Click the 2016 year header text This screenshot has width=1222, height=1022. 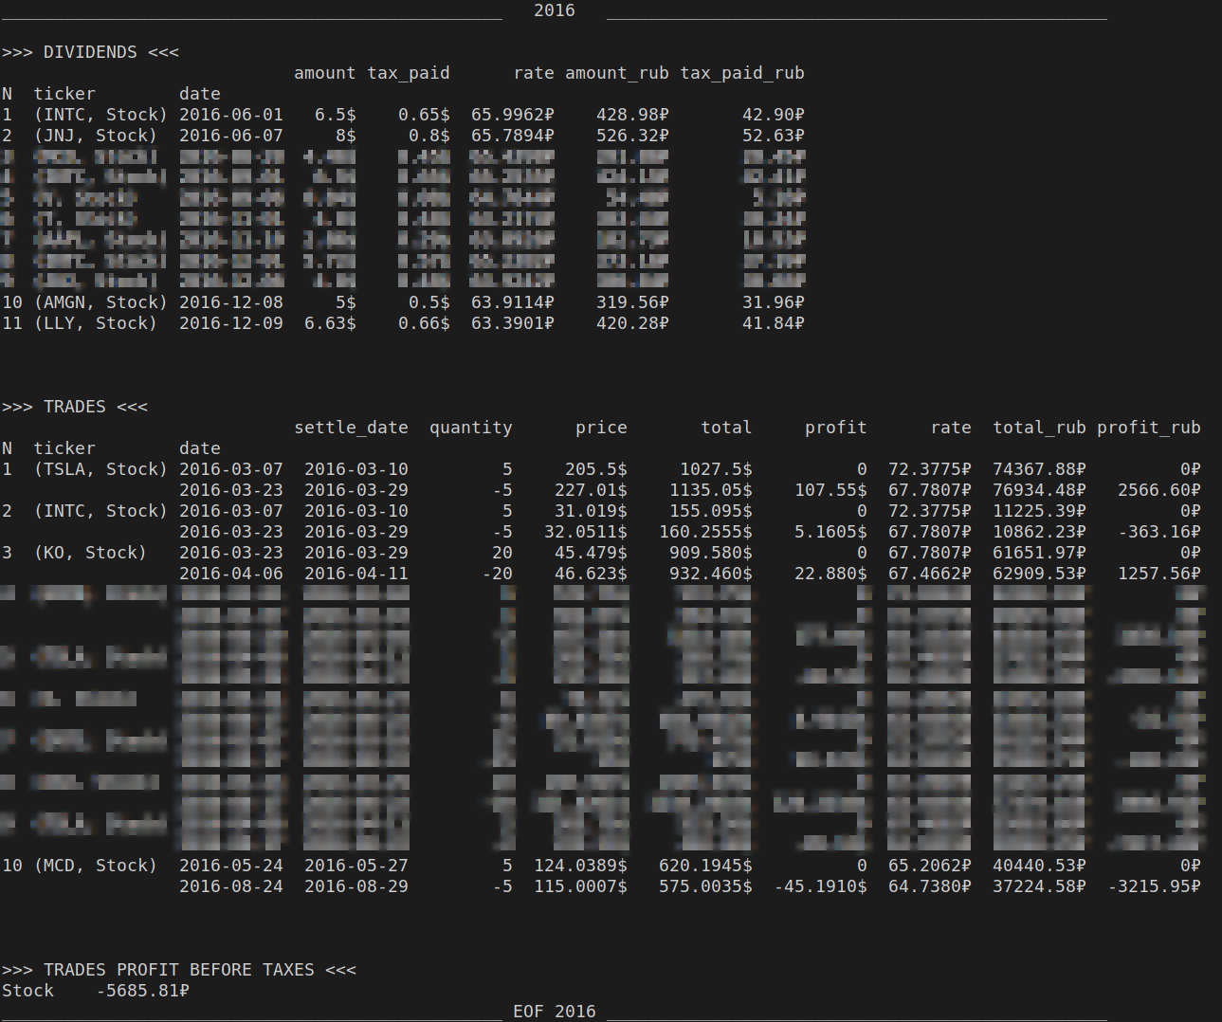click(554, 10)
